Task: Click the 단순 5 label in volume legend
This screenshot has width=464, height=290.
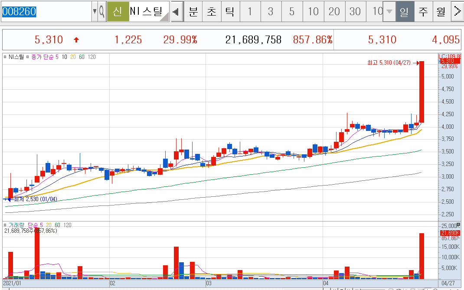Action: [35, 225]
